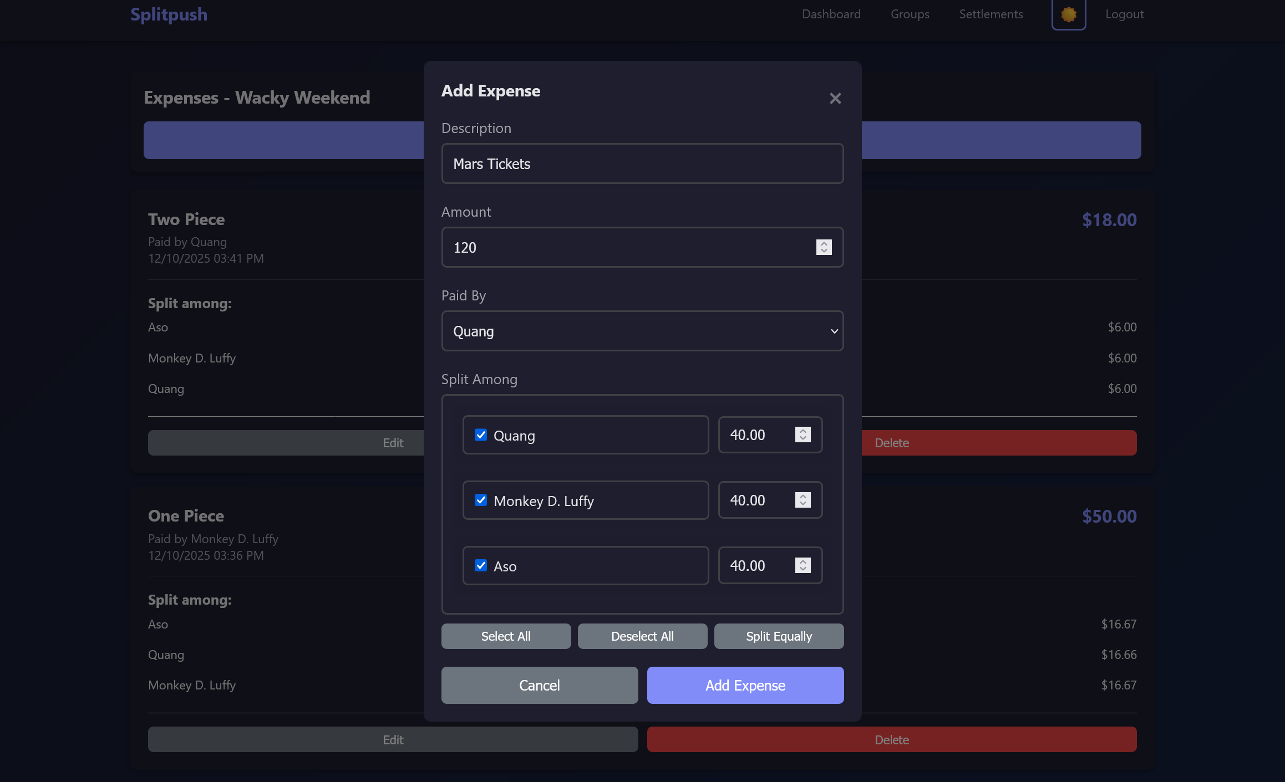This screenshot has width=1285, height=782.
Task: Submit with the Add Expense button
Action: (745, 686)
